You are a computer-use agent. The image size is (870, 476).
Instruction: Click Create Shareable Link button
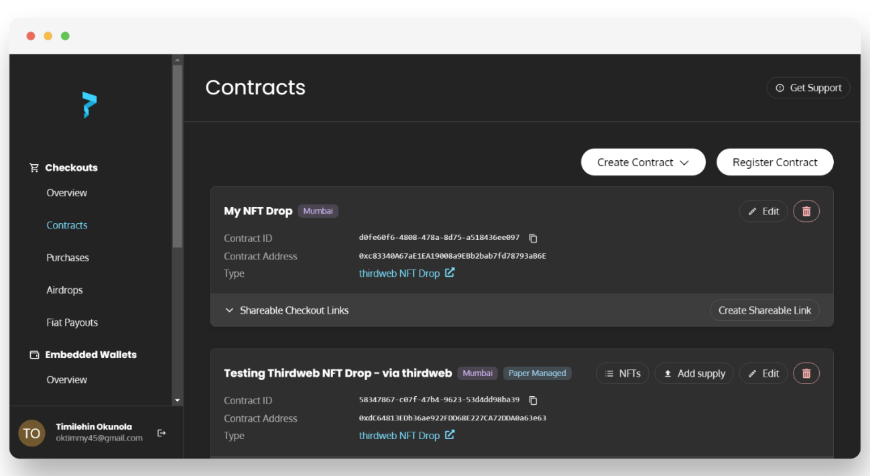(x=764, y=310)
